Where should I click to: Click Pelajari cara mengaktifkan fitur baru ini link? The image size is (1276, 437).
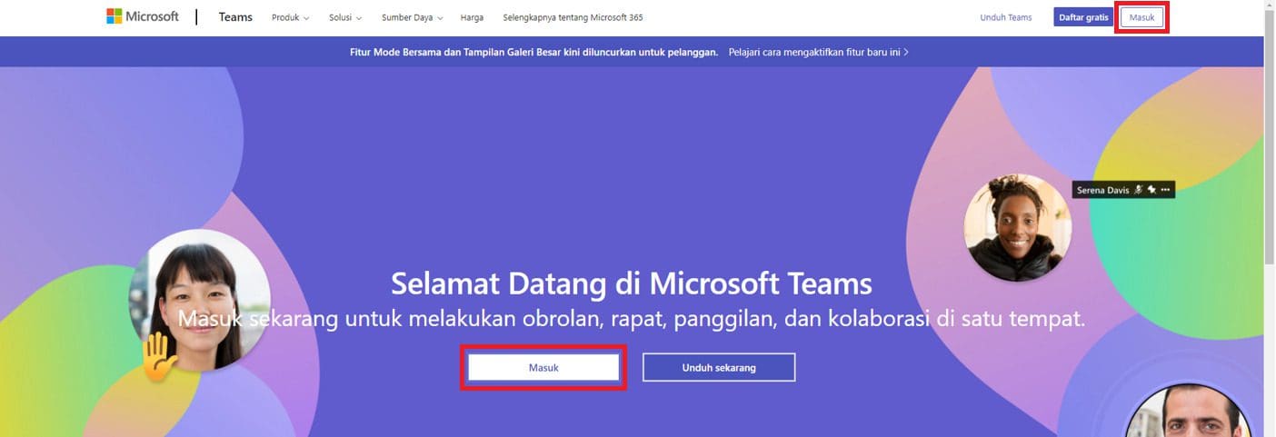click(819, 52)
